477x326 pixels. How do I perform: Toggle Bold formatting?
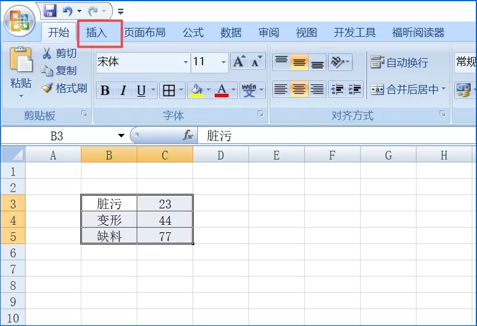click(105, 90)
